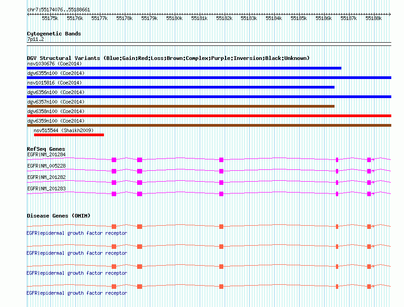Select the short red nsv515544 loss bar
The height and width of the screenshot is (307, 404).
pyautogui.click(x=69, y=135)
